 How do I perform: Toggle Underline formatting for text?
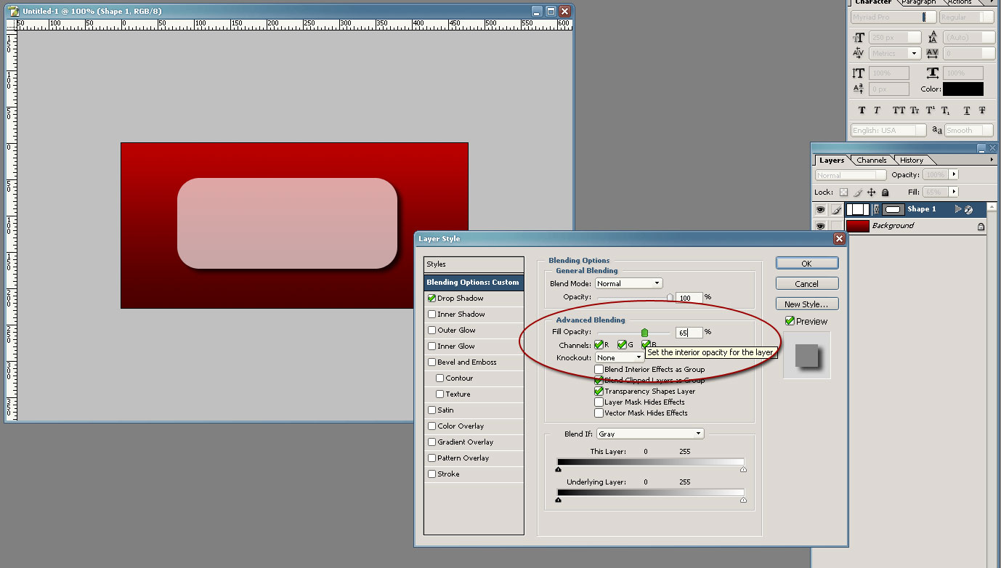click(968, 110)
